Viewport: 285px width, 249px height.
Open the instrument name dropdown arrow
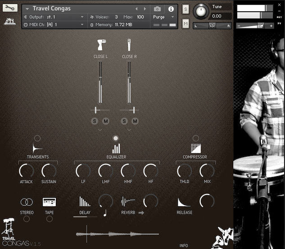[x=27, y=9]
